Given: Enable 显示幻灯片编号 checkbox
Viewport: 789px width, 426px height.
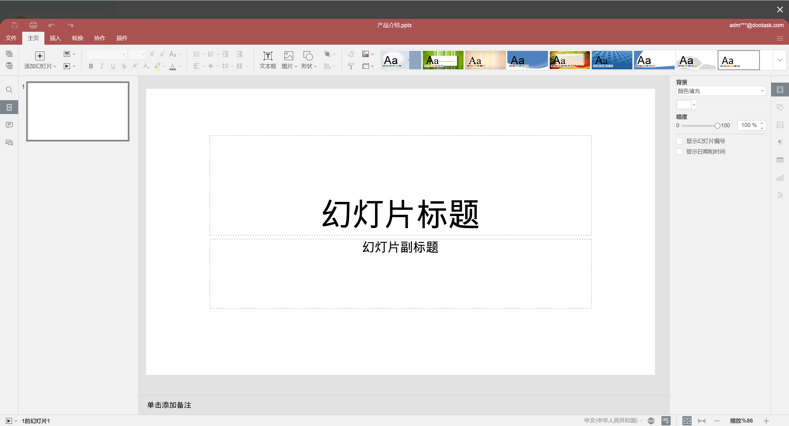Looking at the screenshot, I should 679,141.
